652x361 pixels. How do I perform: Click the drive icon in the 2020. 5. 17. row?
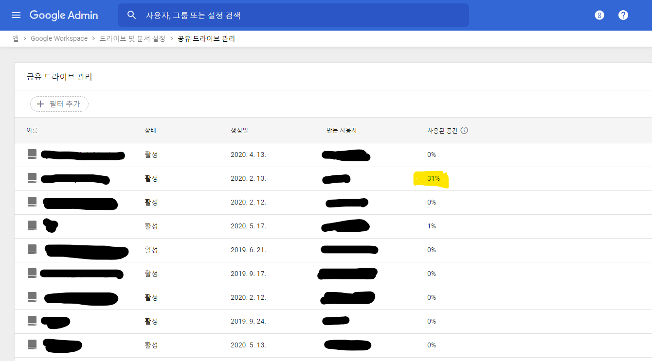coord(32,226)
